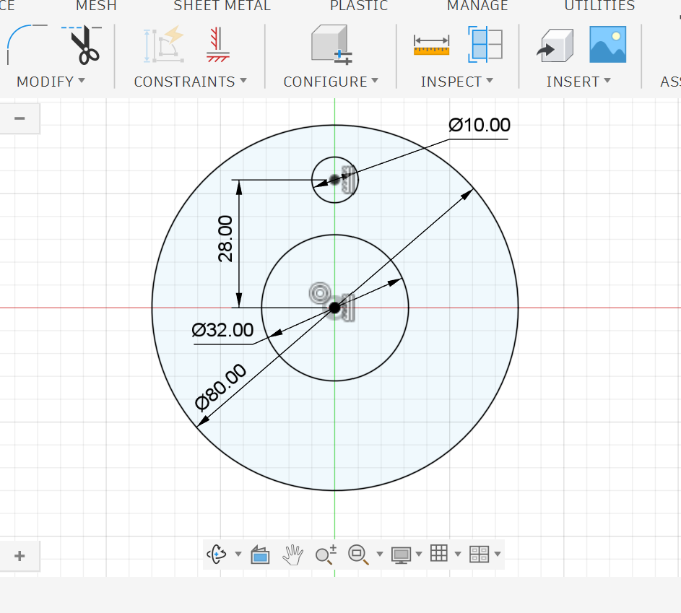Click the small circle center point
Image resolution: width=681 pixels, height=613 pixels.
334,179
